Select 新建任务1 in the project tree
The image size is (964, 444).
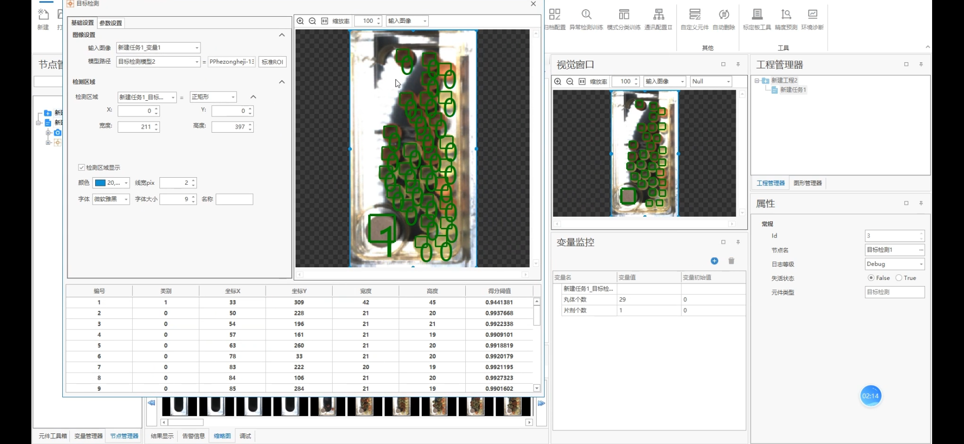tap(793, 90)
